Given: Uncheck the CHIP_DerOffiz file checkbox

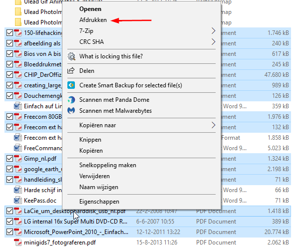Looking at the screenshot, I should click(9, 75).
